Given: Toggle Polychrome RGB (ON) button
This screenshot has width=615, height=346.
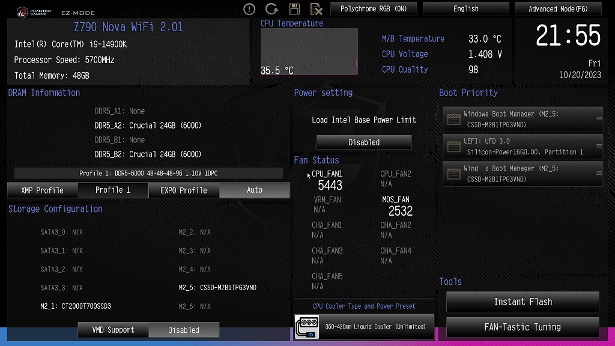Looking at the screenshot, I should (x=374, y=8).
